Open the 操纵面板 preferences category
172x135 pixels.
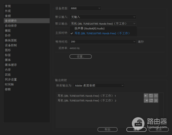pos(27,40)
